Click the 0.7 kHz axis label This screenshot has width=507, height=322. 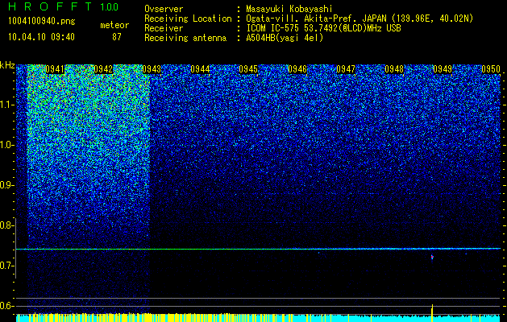[x=6, y=266]
